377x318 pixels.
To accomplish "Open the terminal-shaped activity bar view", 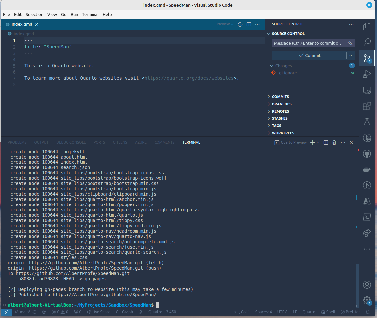I will pyautogui.click(x=367, y=217).
